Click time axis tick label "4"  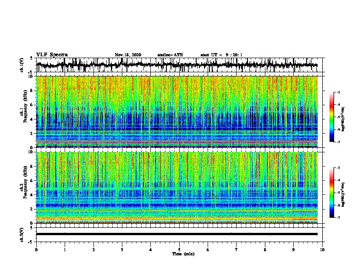pos(151,250)
